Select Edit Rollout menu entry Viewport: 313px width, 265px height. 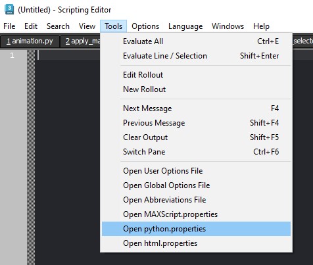(x=196, y=75)
